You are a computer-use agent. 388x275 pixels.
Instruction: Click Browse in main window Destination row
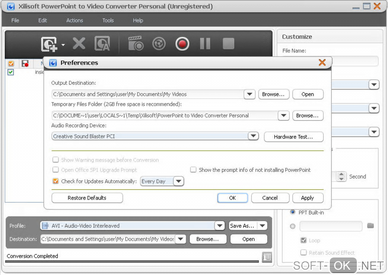(x=208, y=239)
